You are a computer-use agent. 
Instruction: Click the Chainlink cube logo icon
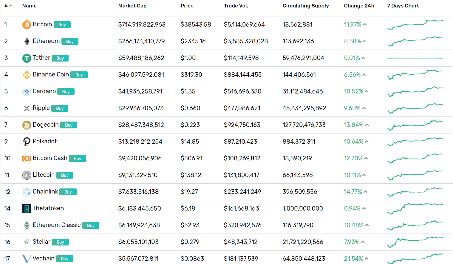tap(27, 192)
